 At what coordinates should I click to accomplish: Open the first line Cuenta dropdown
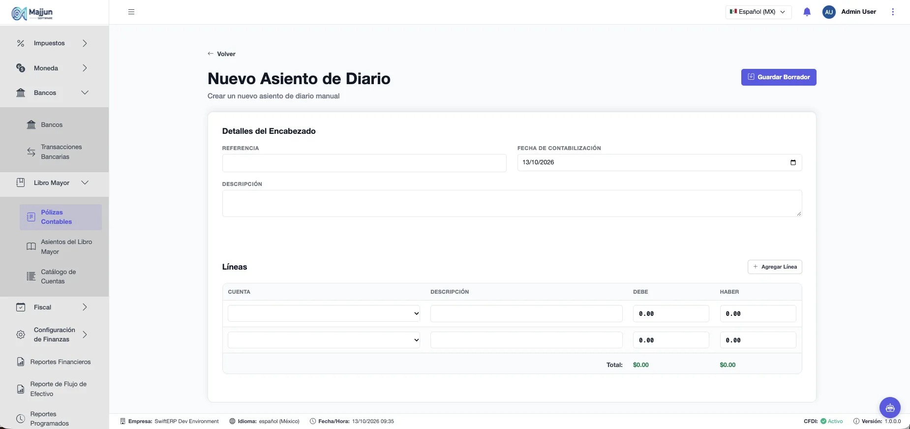(324, 313)
